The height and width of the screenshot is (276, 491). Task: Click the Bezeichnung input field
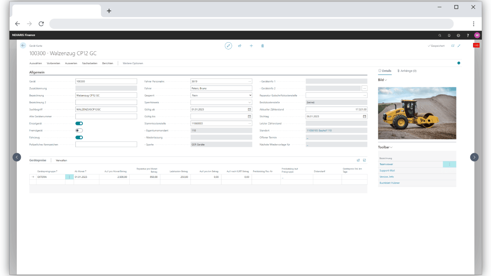click(x=106, y=95)
